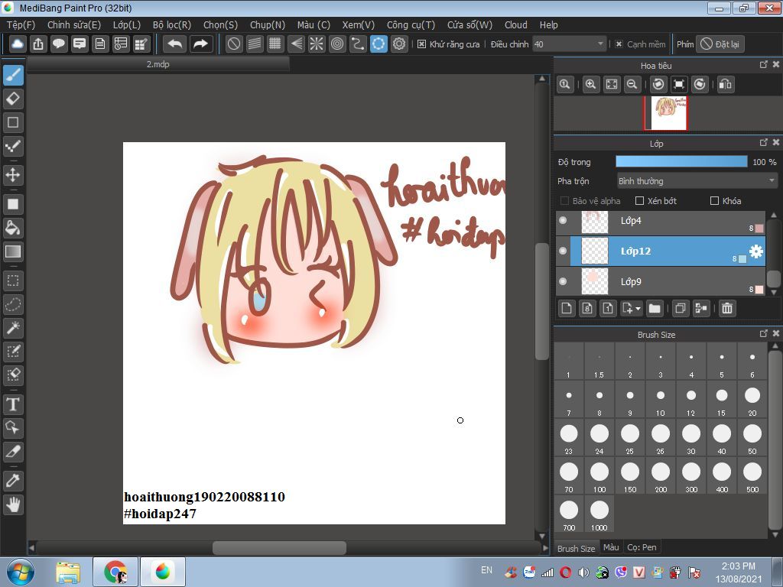This screenshot has height=587, width=783.
Task: Hide the Lớp9 layer visibility
Action: click(x=564, y=282)
